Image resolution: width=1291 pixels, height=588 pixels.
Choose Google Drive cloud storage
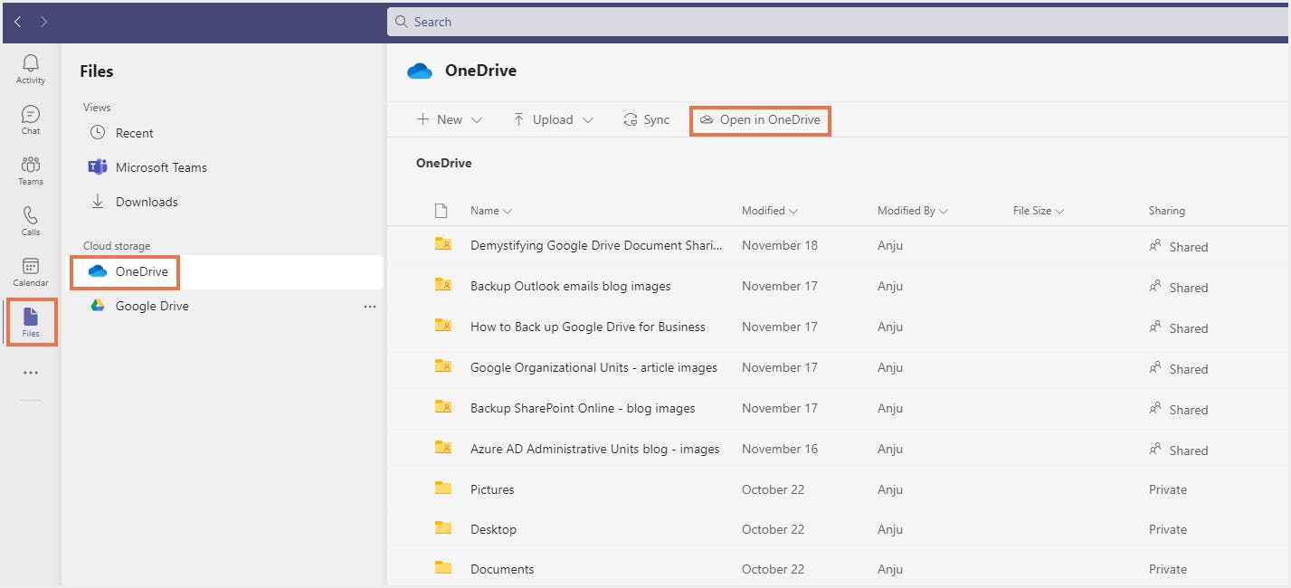tap(151, 306)
